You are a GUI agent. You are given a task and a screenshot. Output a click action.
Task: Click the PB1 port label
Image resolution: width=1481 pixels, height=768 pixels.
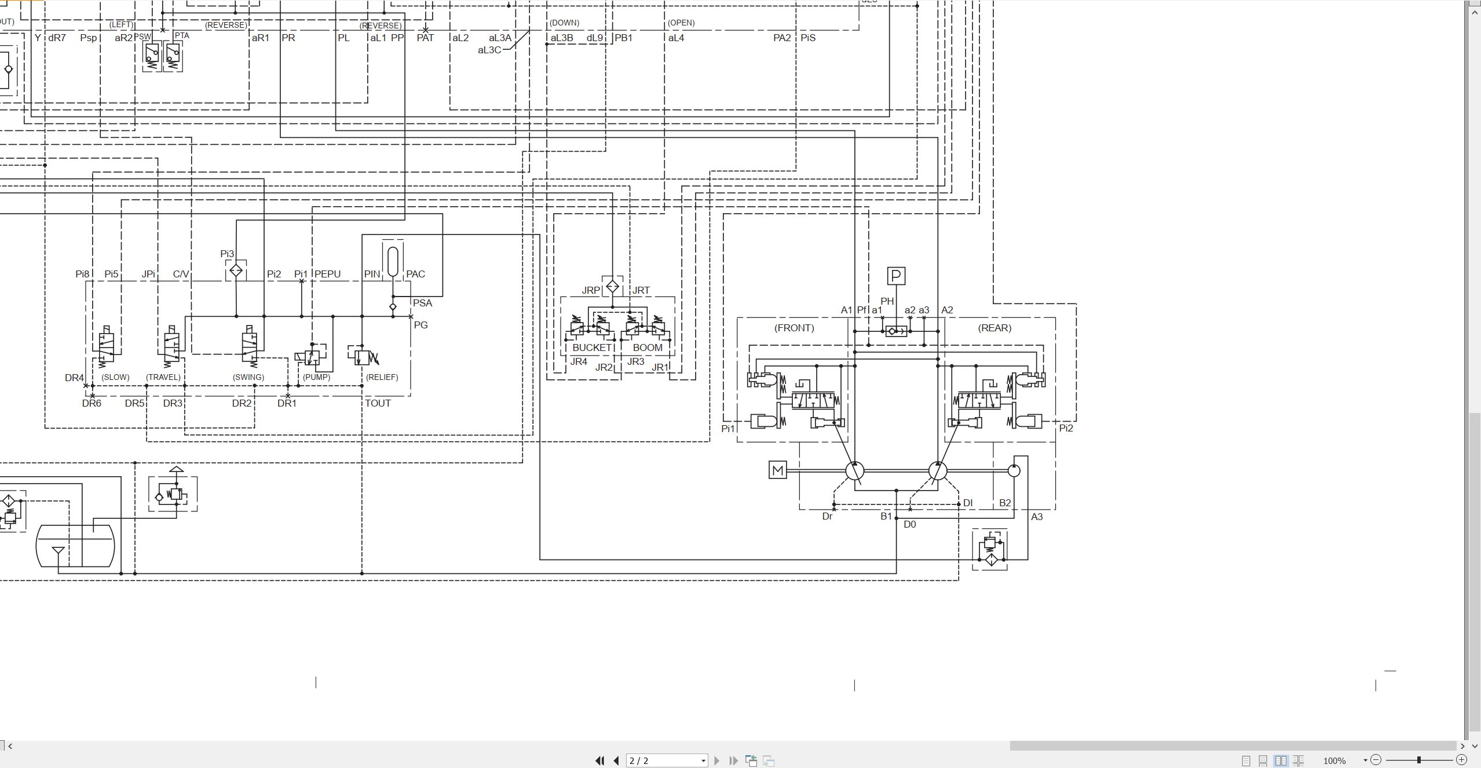point(623,38)
